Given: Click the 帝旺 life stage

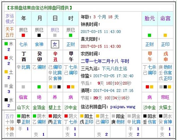Looking at the screenshot, I should point(165,97).
